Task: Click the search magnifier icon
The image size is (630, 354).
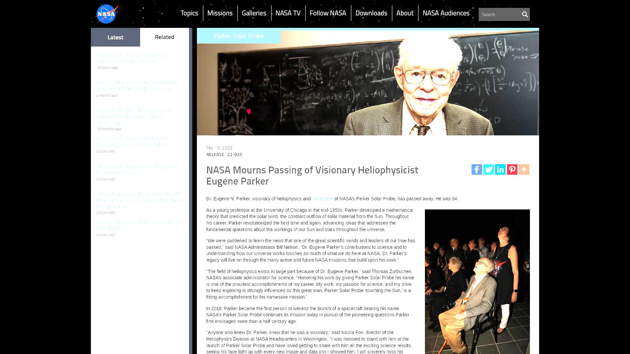Action: coord(525,14)
